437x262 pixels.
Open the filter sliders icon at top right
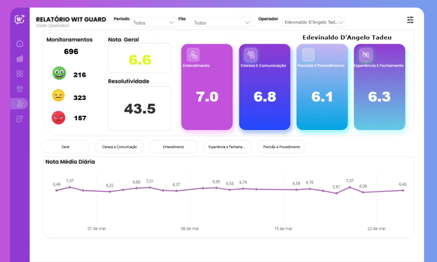410,20
